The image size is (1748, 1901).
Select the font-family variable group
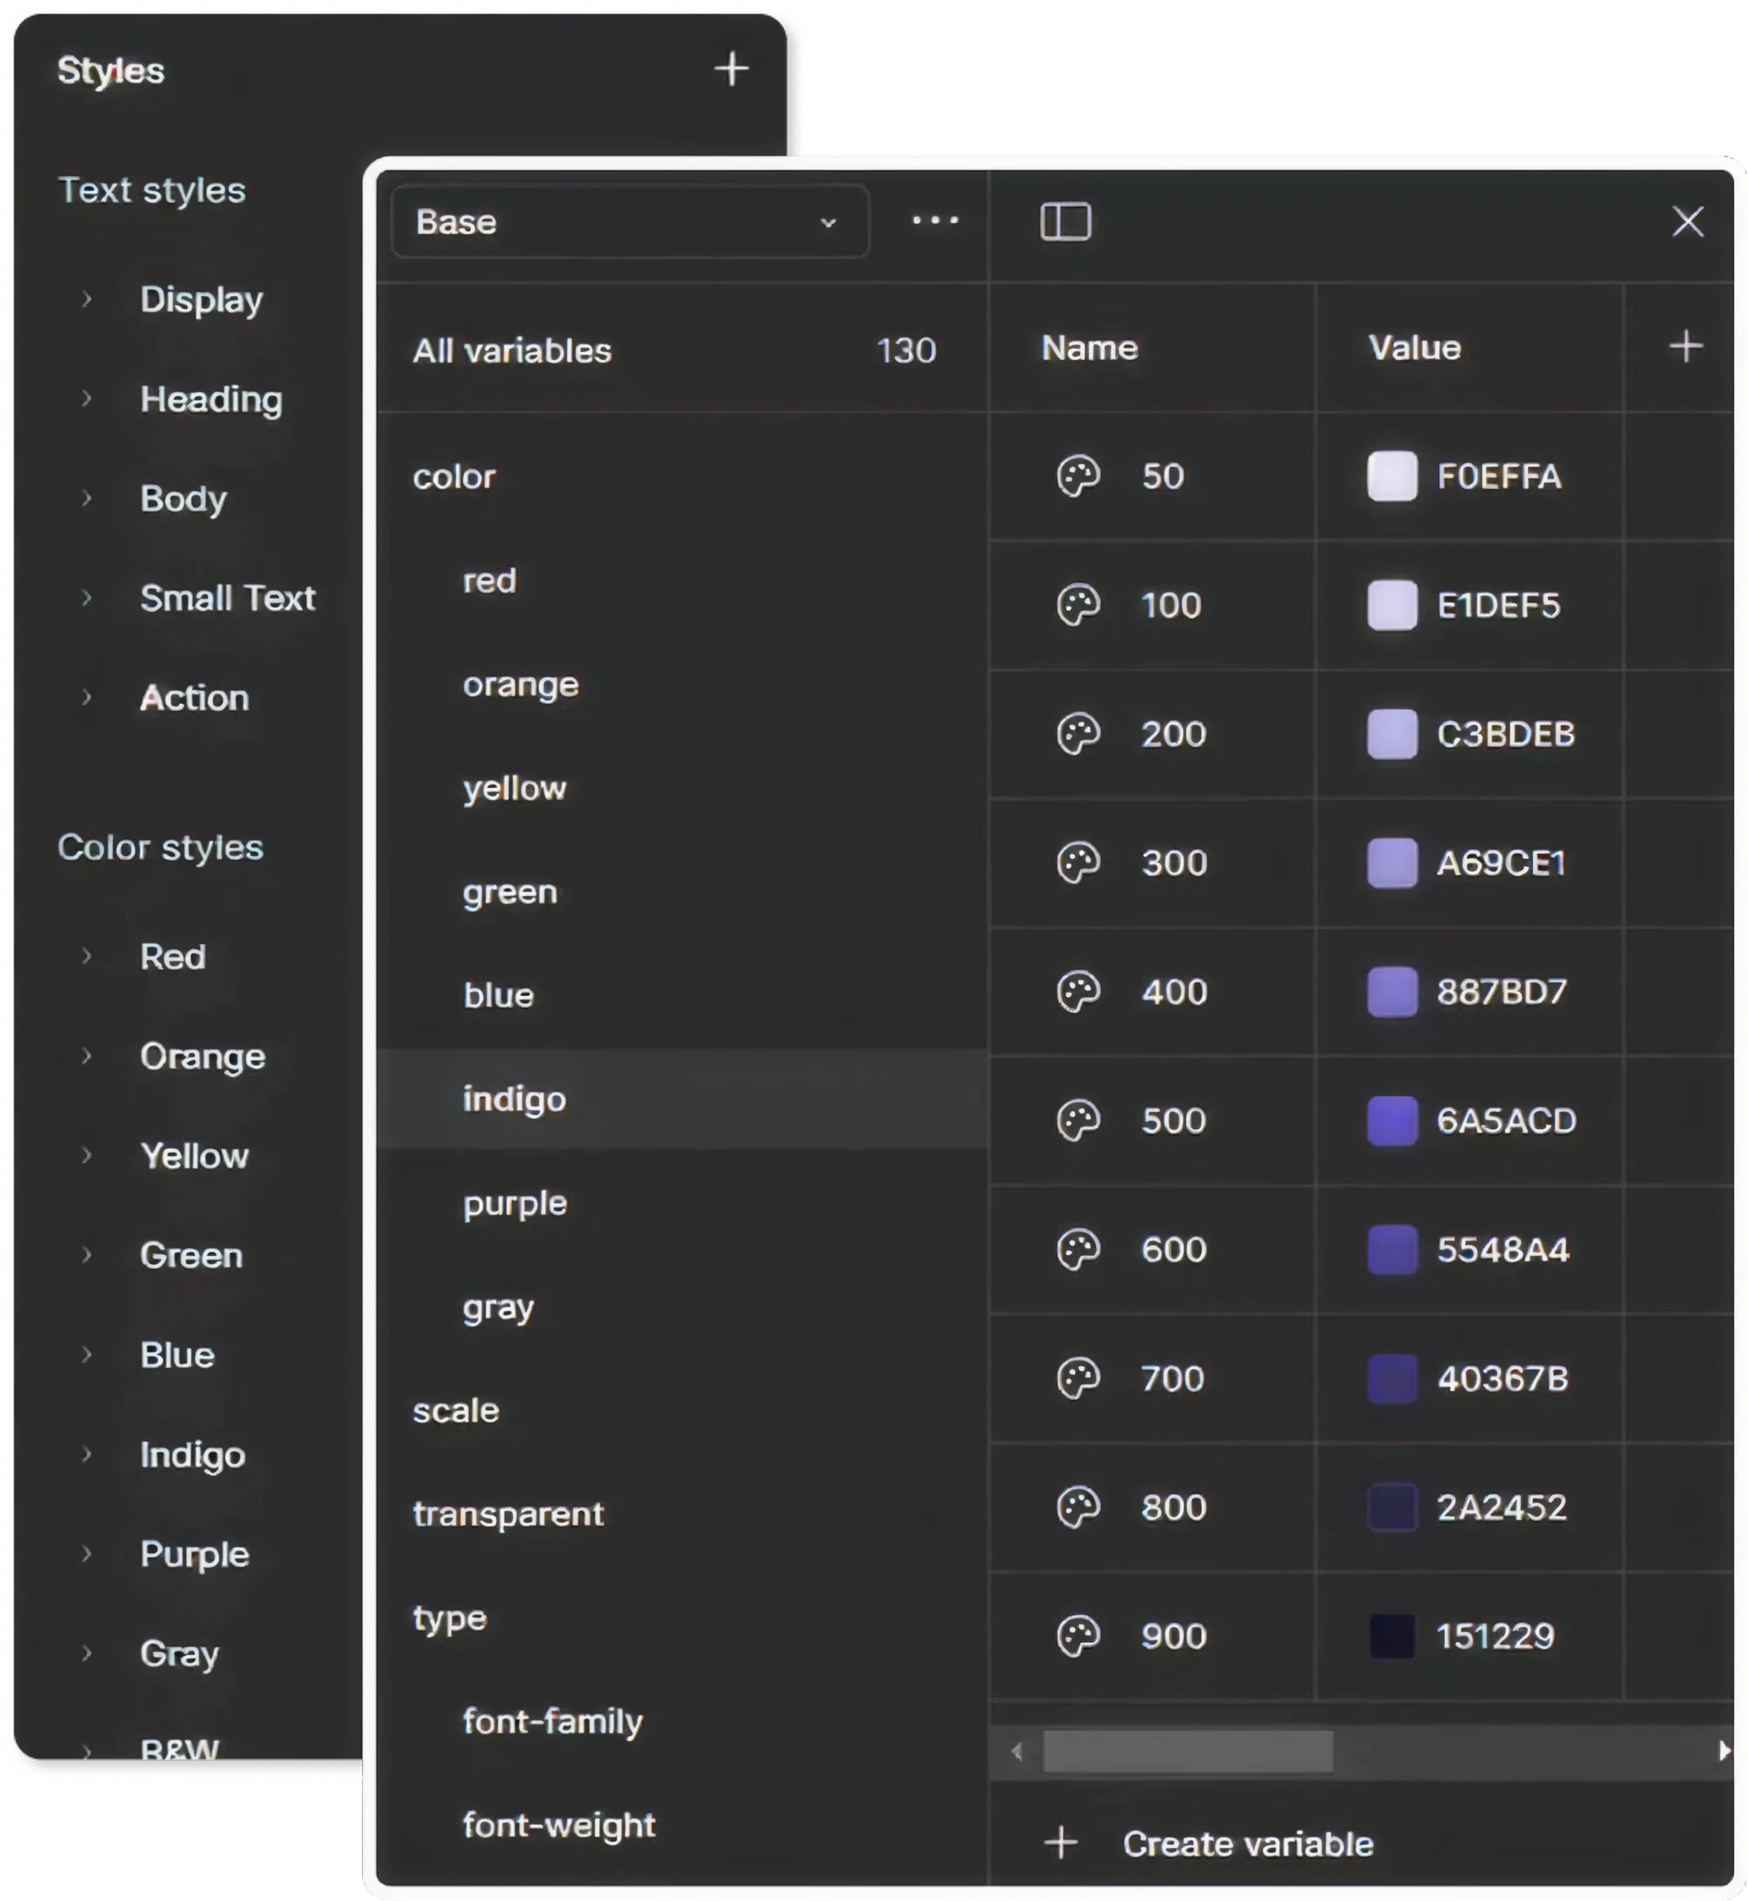click(x=552, y=1721)
